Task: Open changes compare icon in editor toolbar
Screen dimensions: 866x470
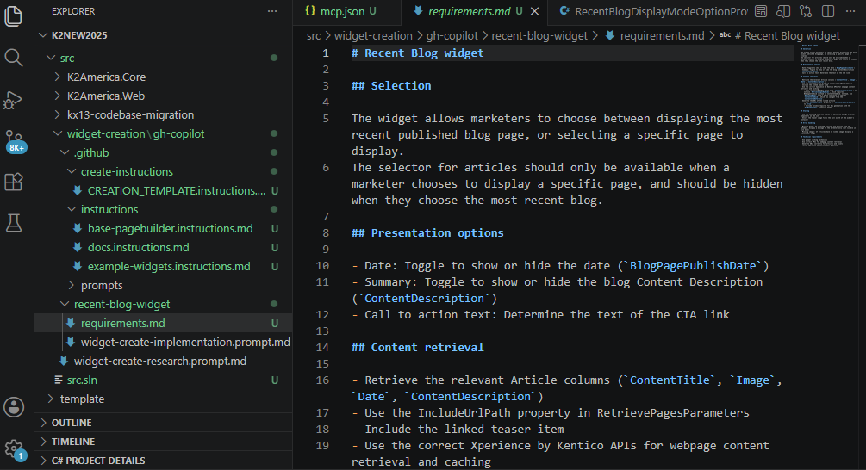Action: tap(806, 11)
